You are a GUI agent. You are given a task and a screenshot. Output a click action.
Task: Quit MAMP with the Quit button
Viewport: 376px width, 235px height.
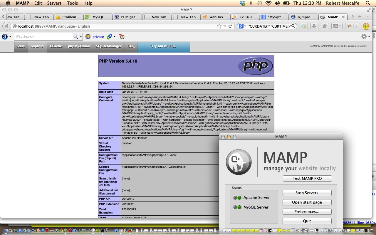coord(307,221)
